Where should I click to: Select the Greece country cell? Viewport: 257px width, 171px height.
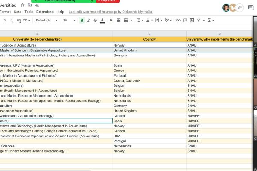pos(149,71)
